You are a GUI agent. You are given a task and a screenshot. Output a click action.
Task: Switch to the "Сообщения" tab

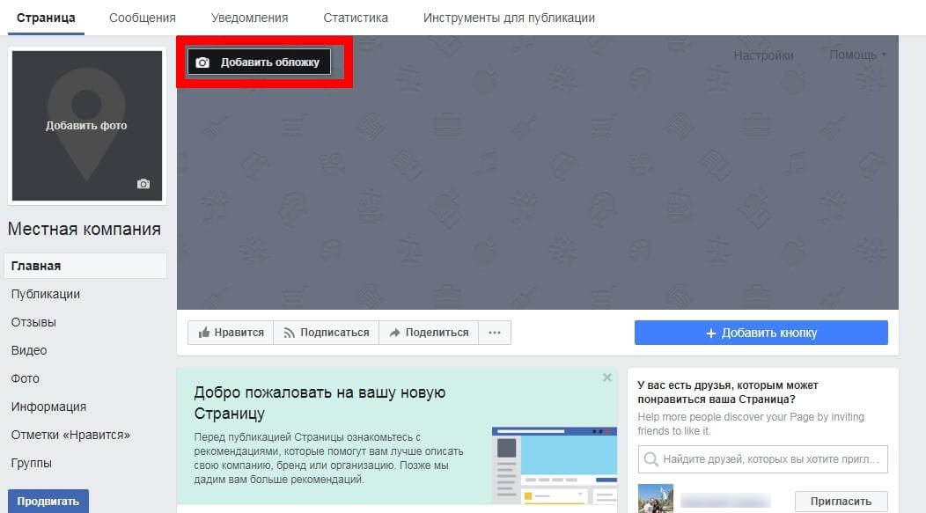[142, 16]
